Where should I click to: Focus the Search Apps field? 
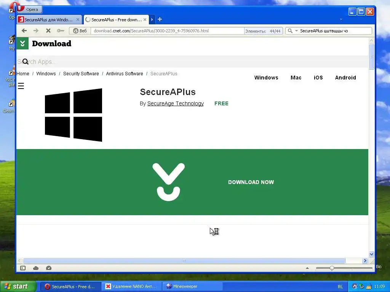[x=192, y=62]
